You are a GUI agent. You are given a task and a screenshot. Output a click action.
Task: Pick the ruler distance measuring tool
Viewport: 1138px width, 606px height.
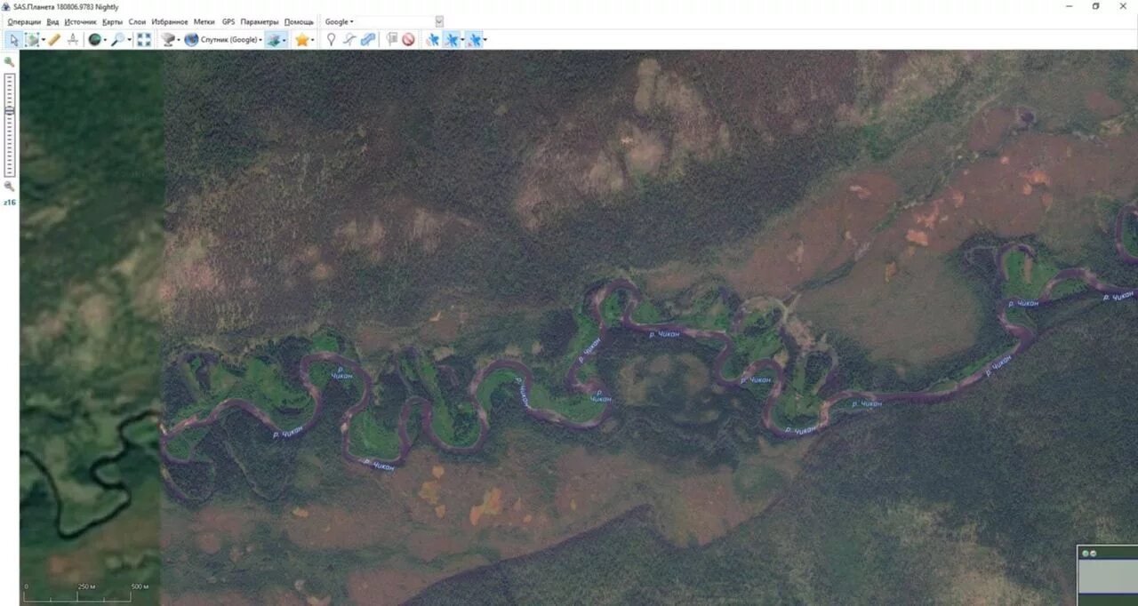tap(54, 39)
